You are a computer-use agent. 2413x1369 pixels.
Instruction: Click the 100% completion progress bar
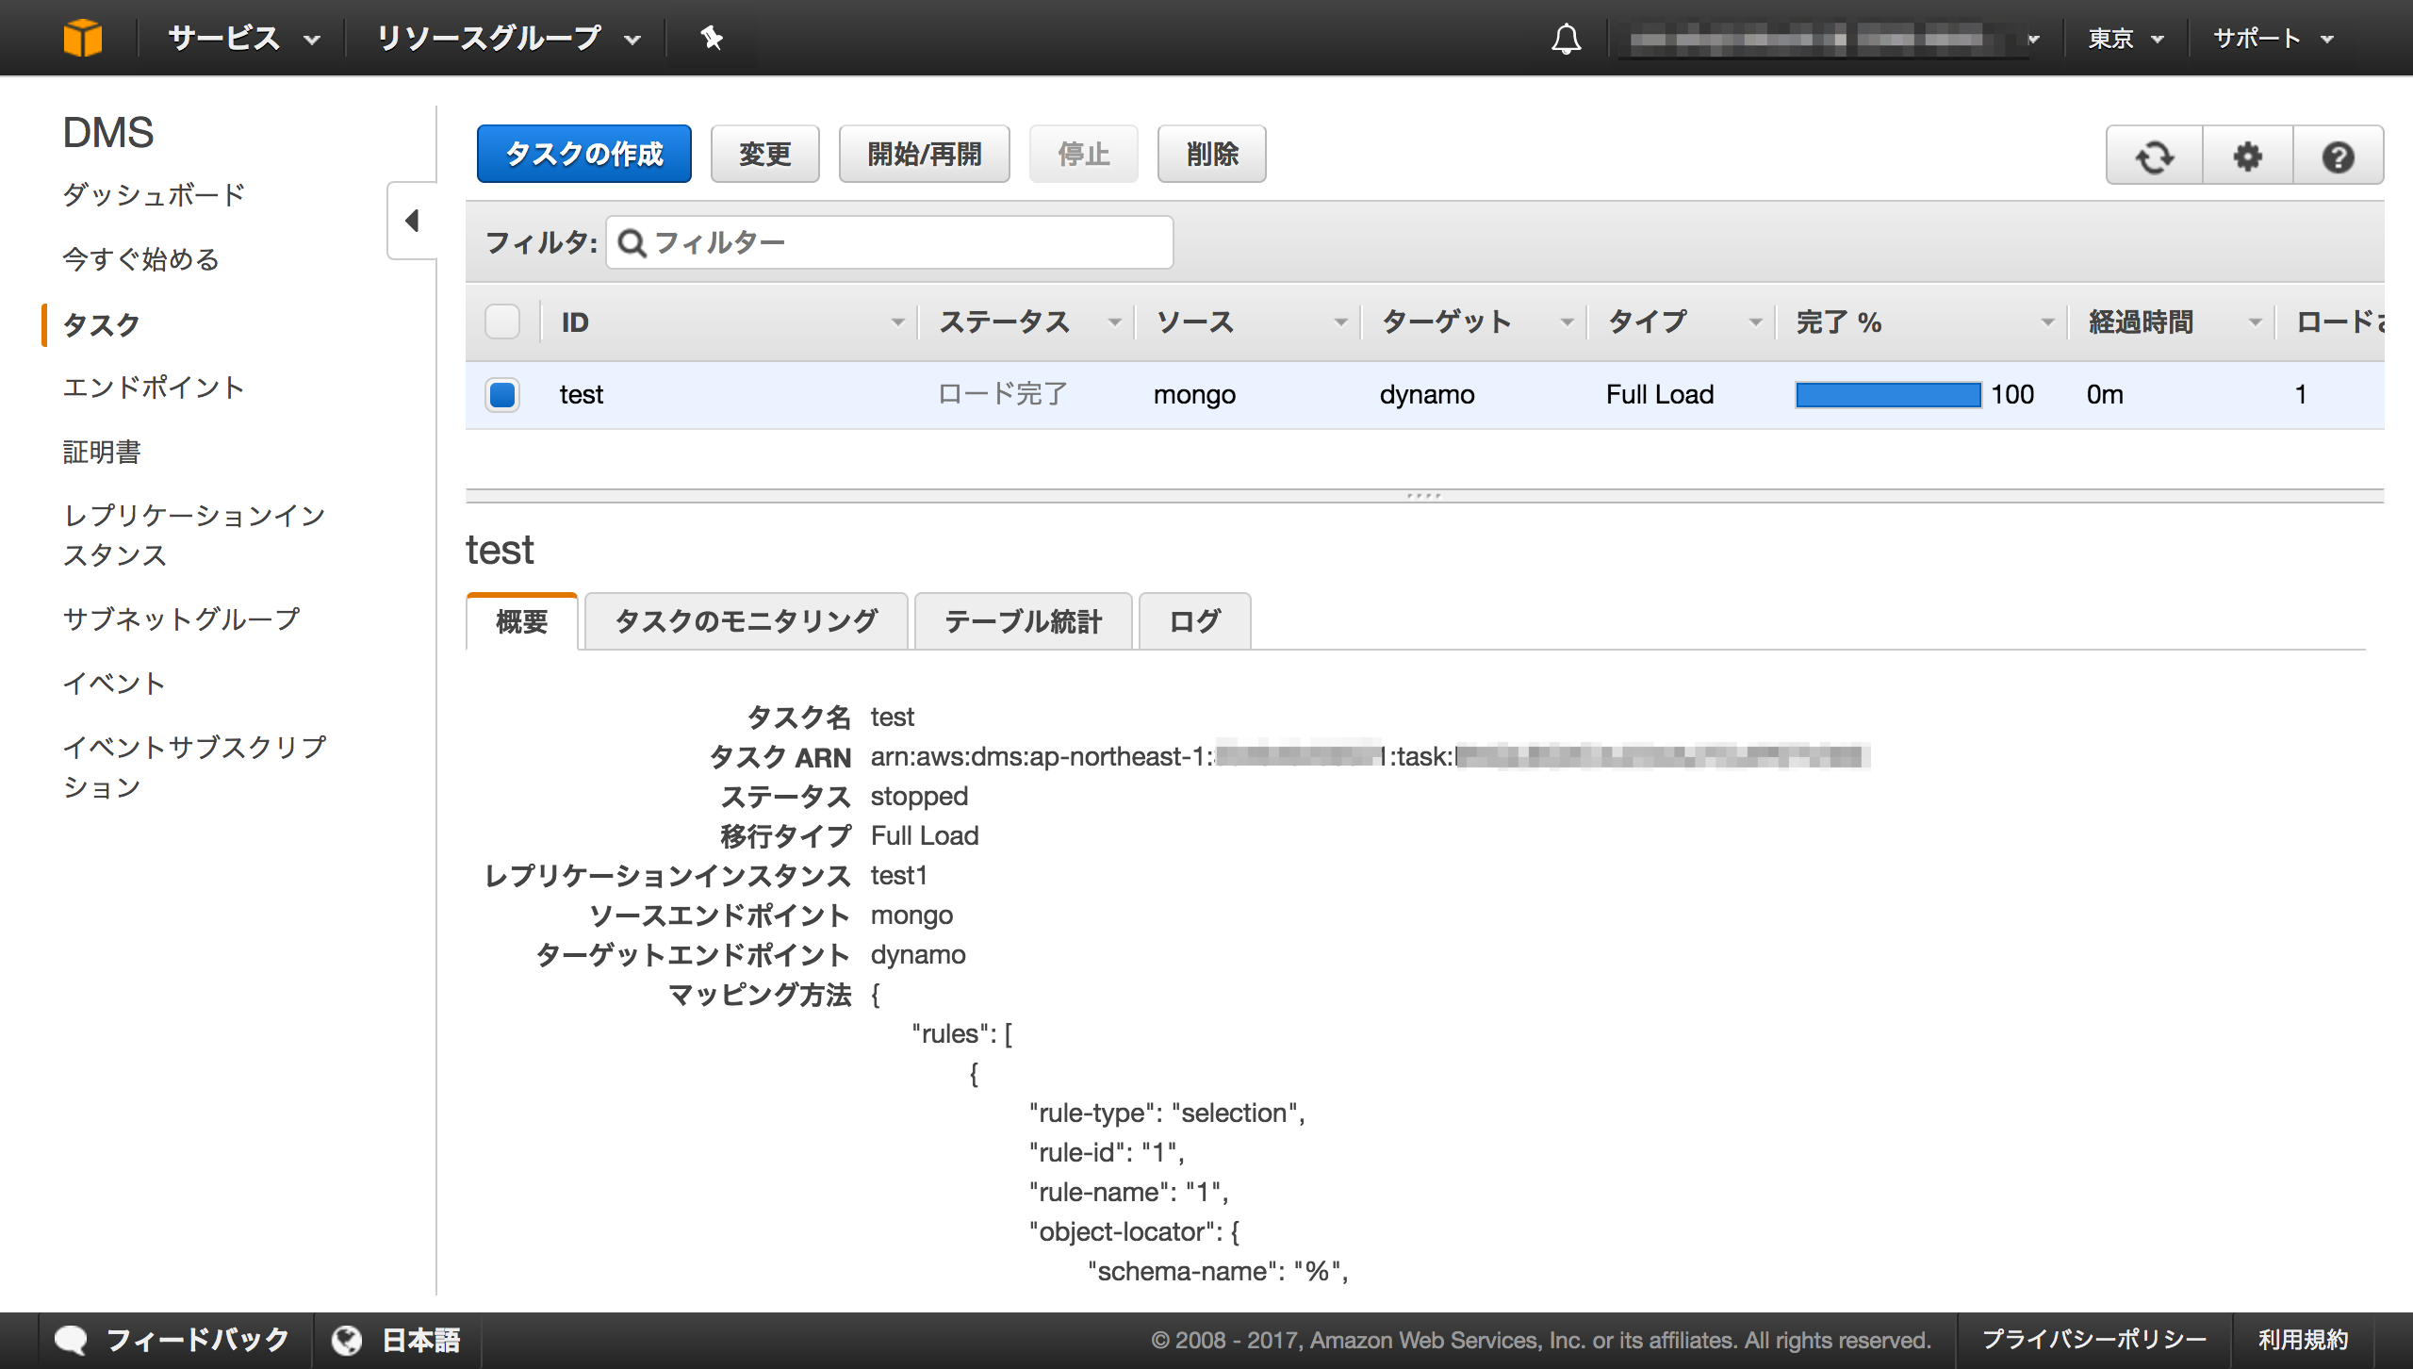pos(1890,395)
